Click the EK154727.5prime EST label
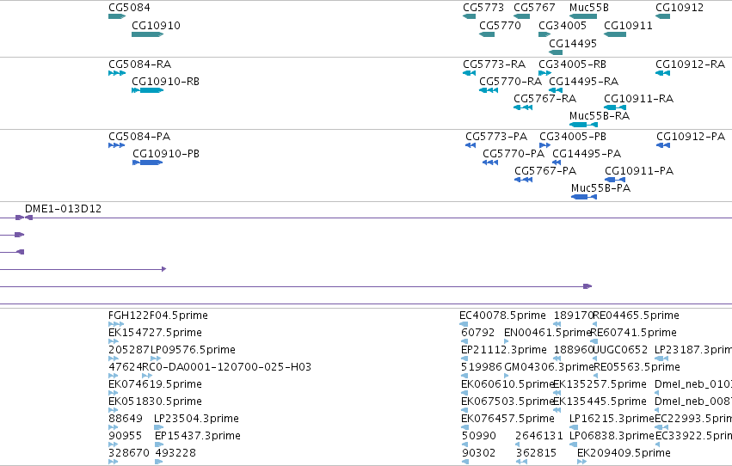 tap(155, 333)
